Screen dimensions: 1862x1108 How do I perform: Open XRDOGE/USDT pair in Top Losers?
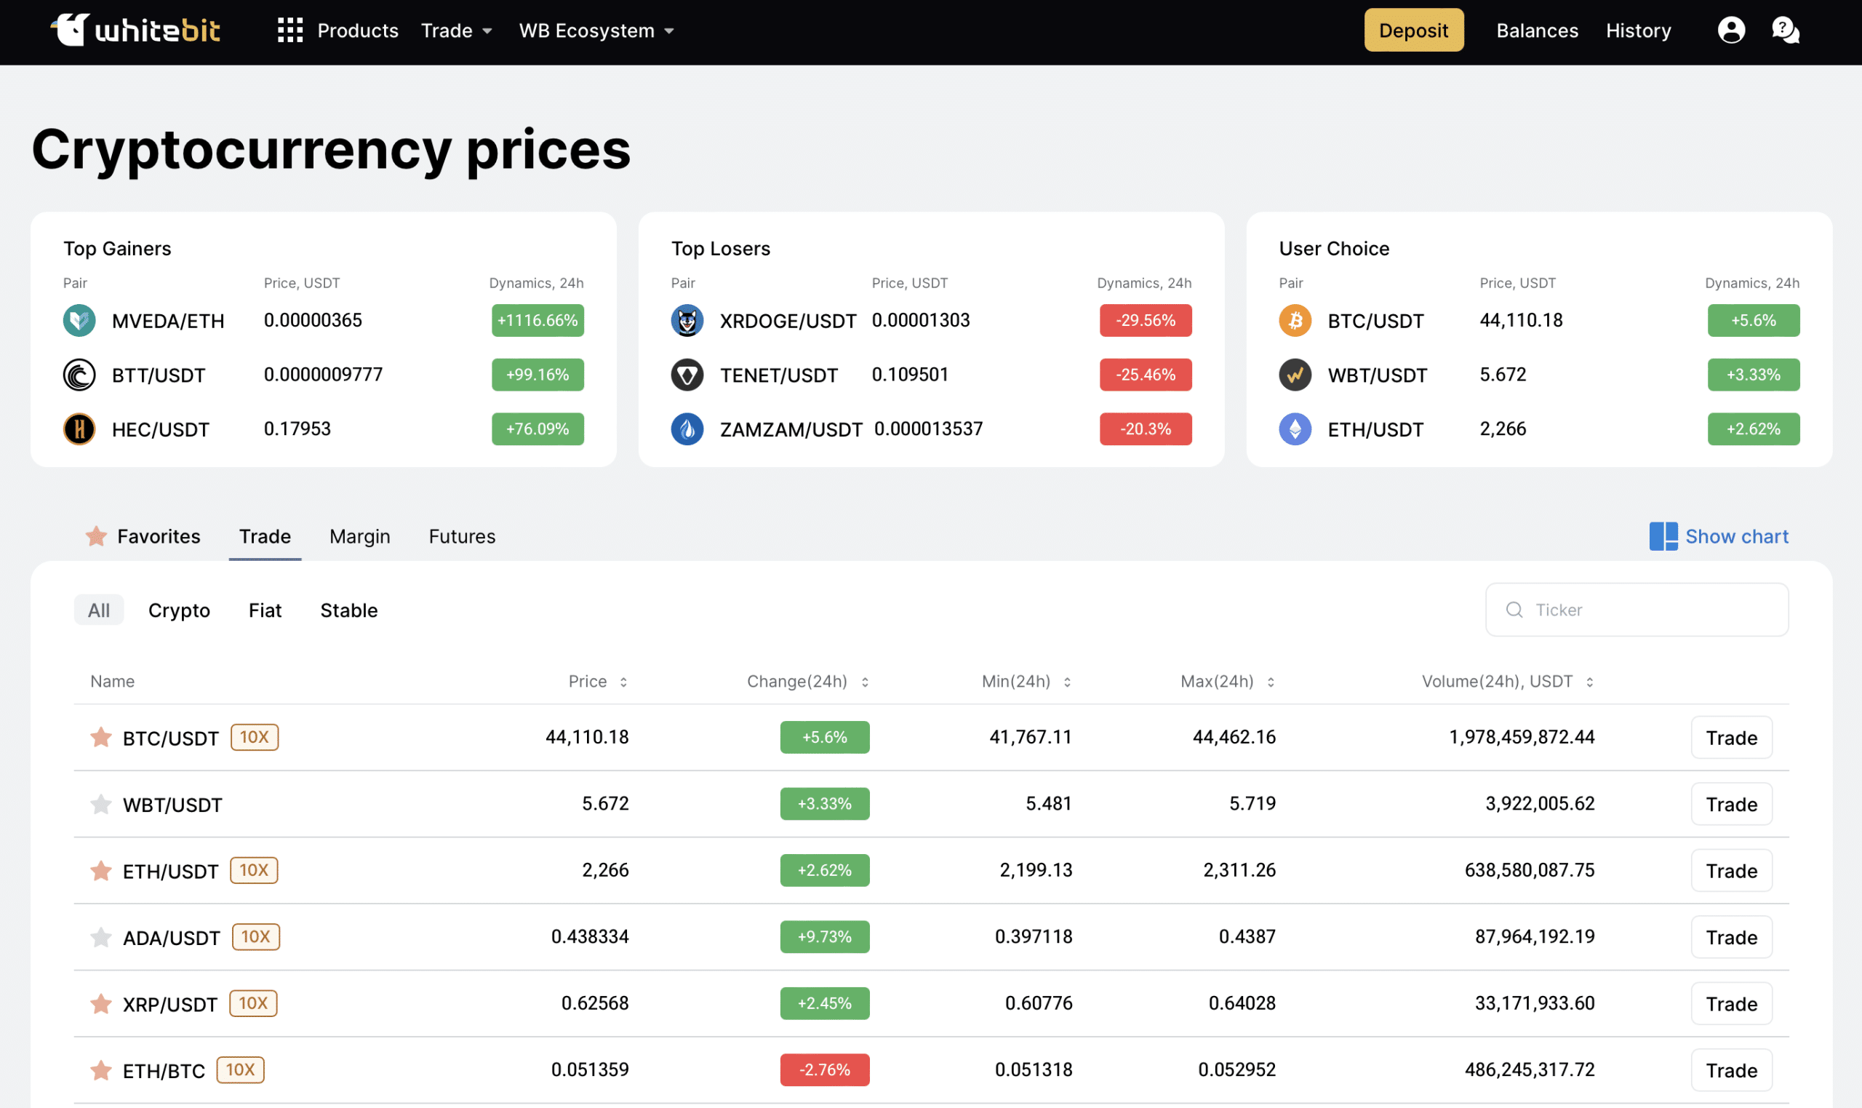click(787, 321)
